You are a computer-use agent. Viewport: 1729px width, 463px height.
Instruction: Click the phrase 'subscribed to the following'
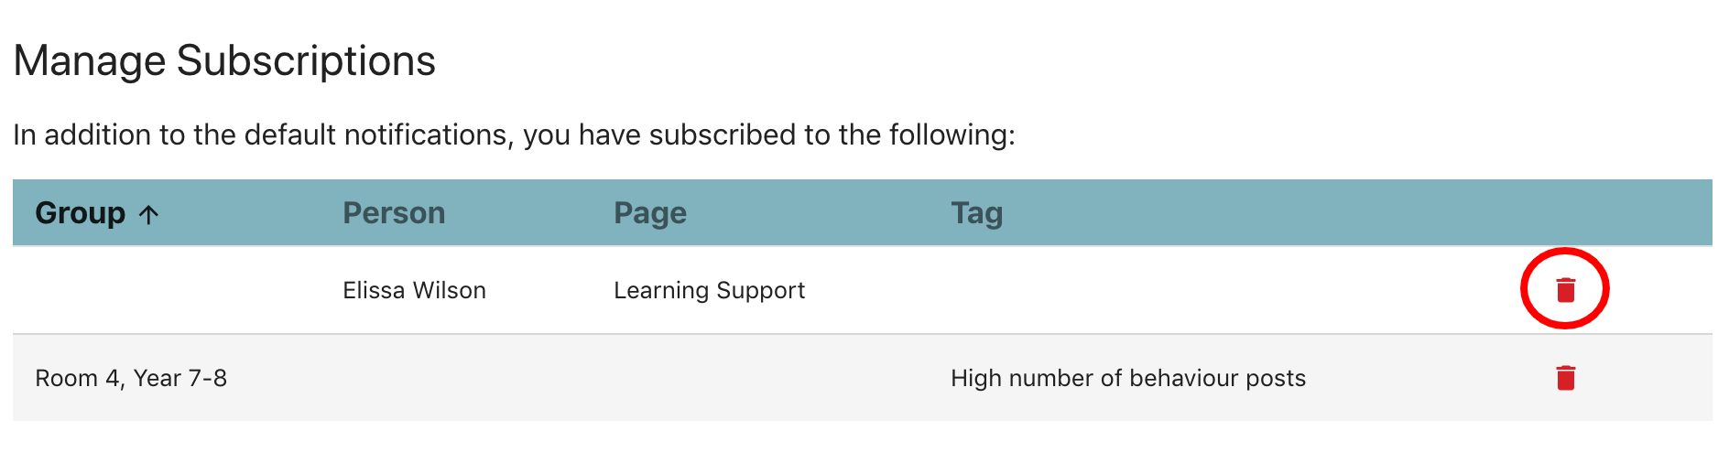click(832, 135)
